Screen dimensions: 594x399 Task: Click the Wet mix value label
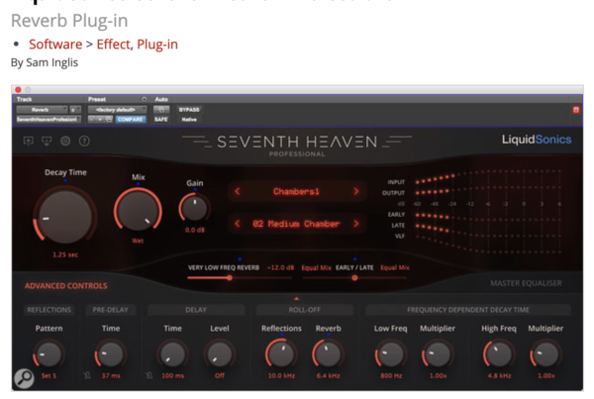coord(138,241)
